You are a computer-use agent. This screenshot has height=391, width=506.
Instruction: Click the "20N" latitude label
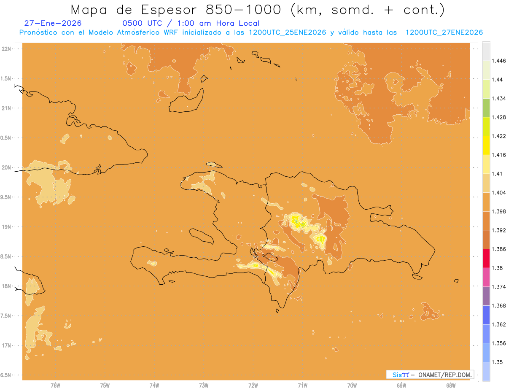[x=6, y=167]
